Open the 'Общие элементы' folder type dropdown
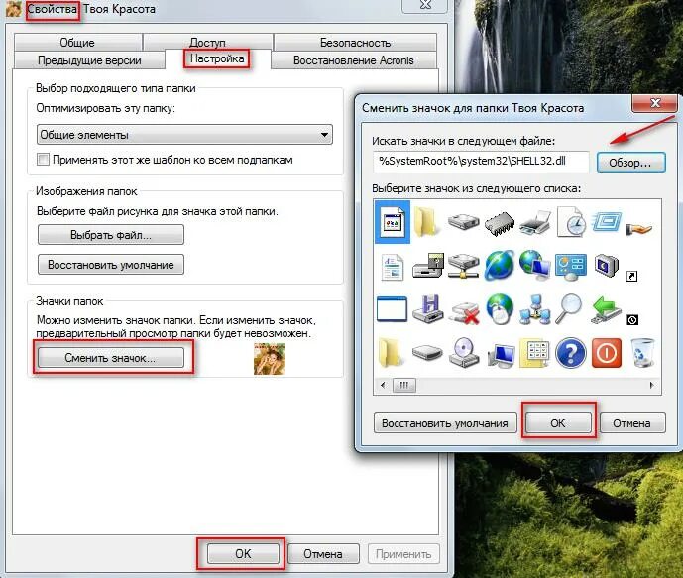This screenshot has width=683, height=578. pos(184,135)
